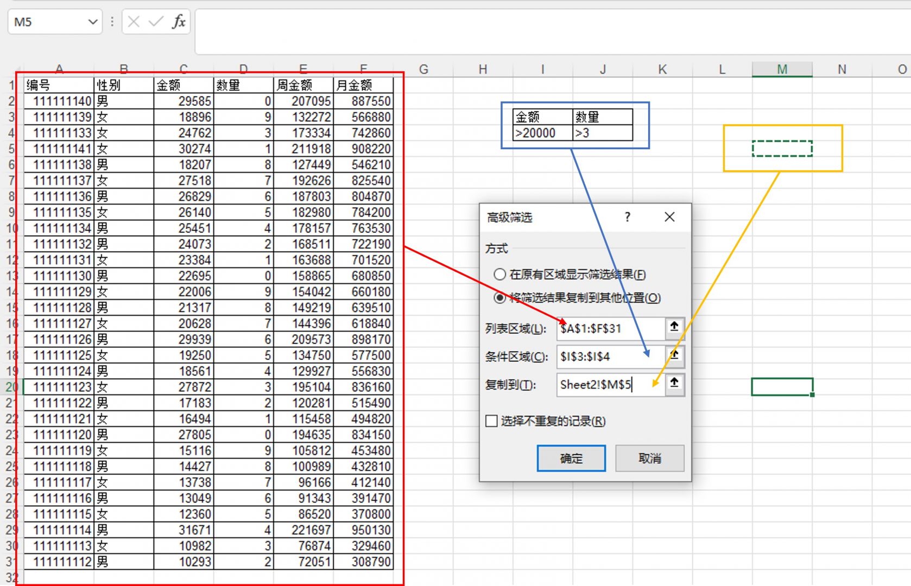Select the 在原有区域显示筛选结果 option

pyautogui.click(x=499, y=275)
